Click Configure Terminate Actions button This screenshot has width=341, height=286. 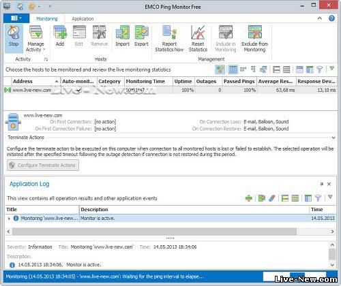pos(43,165)
